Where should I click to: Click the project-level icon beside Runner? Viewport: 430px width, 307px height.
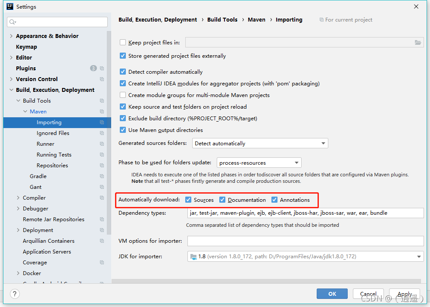tap(102, 144)
